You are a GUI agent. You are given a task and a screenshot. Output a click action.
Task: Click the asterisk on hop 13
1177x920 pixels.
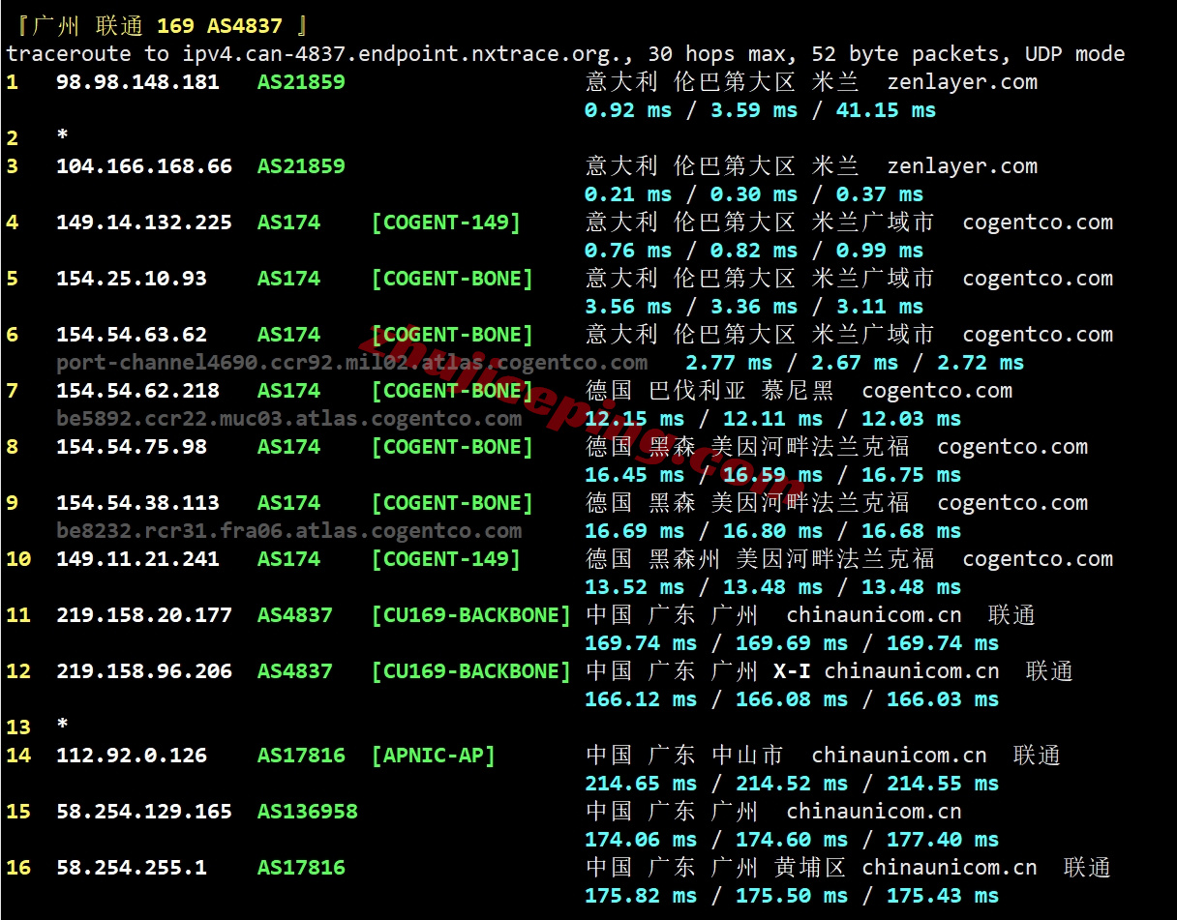pos(63,726)
